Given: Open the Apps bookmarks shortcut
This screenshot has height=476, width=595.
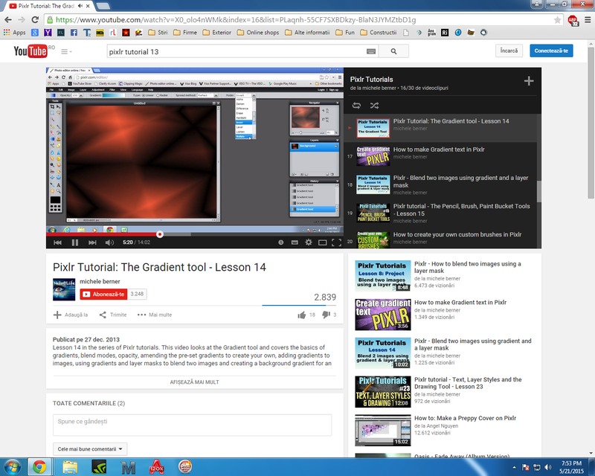Looking at the screenshot, I should 14,33.
